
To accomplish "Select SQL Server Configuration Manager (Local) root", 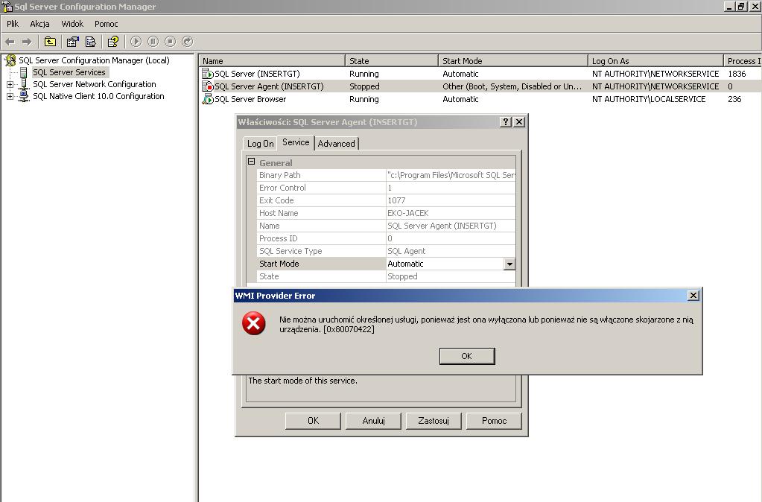I will point(95,60).
